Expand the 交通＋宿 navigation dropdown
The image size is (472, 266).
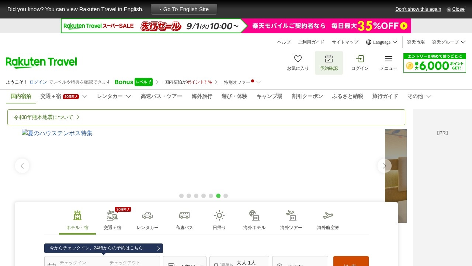coord(85,96)
